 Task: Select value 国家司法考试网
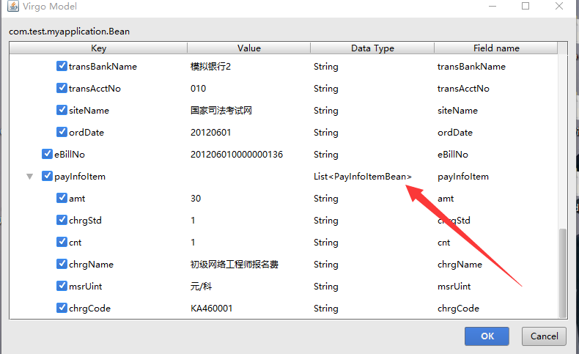[x=221, y=111]
